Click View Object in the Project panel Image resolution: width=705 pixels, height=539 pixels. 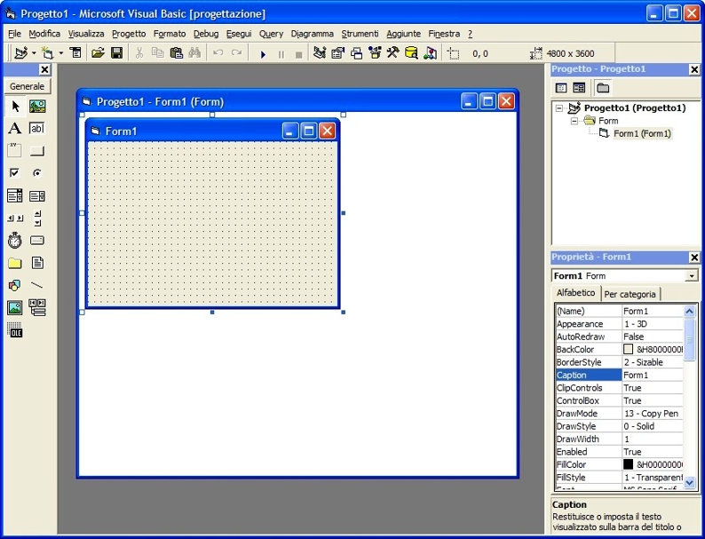click(579, 88)
